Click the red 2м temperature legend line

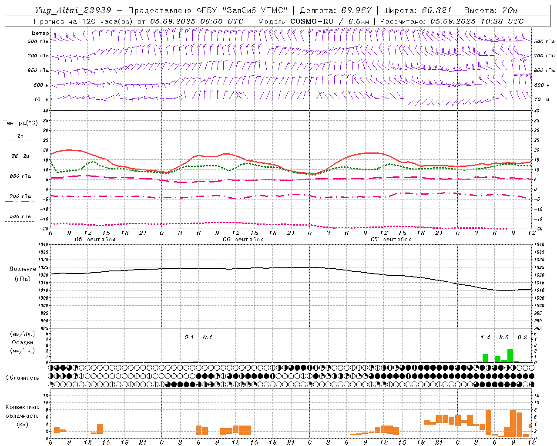pos(20,141)
